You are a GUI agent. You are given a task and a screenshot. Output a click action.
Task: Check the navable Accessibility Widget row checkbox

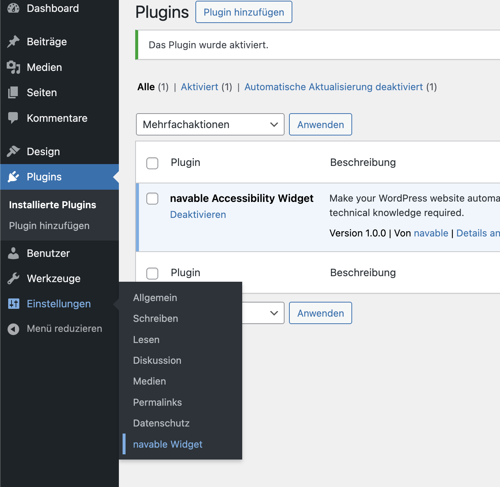(x=152, y=199)
